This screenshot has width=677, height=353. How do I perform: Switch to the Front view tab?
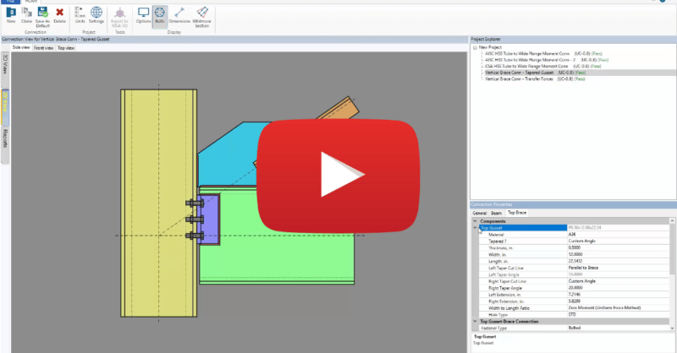pos(43,48)
